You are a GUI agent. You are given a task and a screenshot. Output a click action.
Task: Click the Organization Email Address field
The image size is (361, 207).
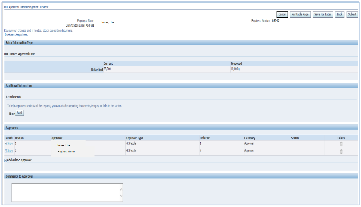(104, 26)
